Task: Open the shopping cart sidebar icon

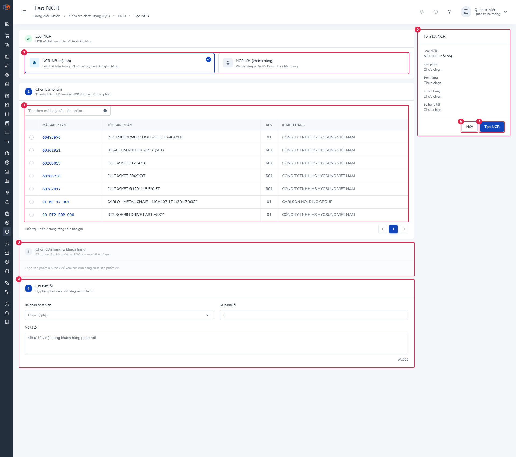Action: (7, 35)
